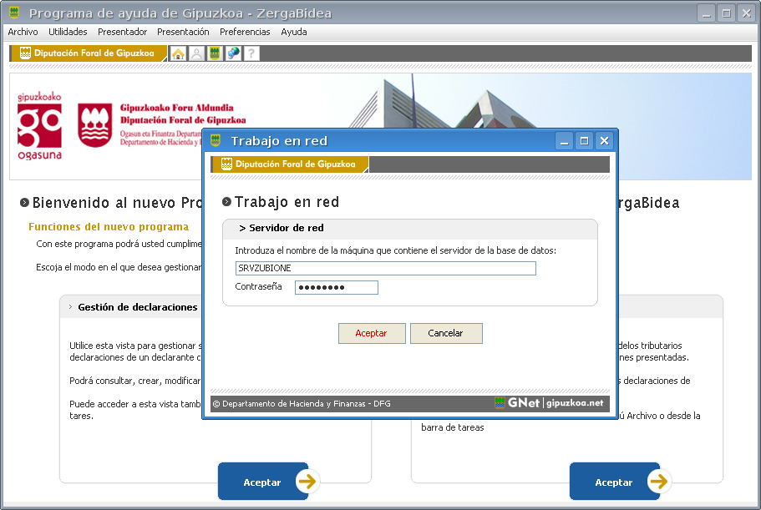This screenshot has height=510, width=761.
Task: Click the yellow arrow beside right Aceptar button
Action: pyautogui.click(x=658, y=482)
